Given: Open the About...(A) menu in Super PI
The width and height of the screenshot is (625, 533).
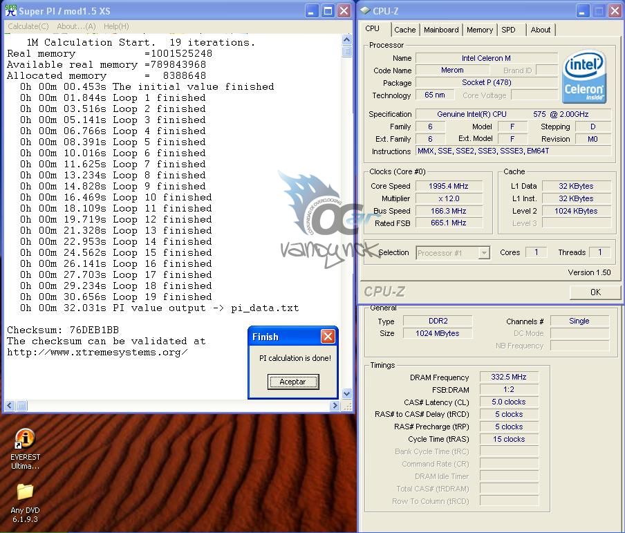Looking at the screenshot, I should [x=76, y=26].
